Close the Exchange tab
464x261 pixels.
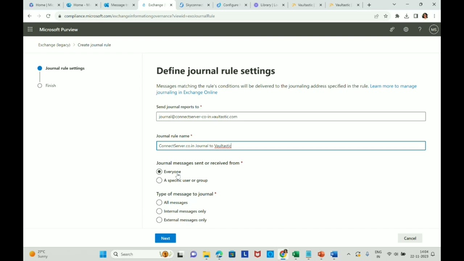(x=171, y=5)
